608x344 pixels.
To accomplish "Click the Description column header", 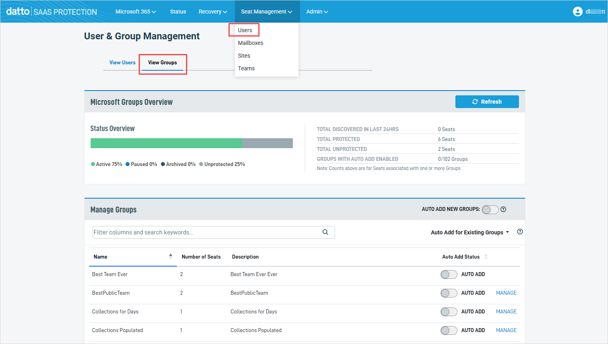I will (x=245, y=257).
